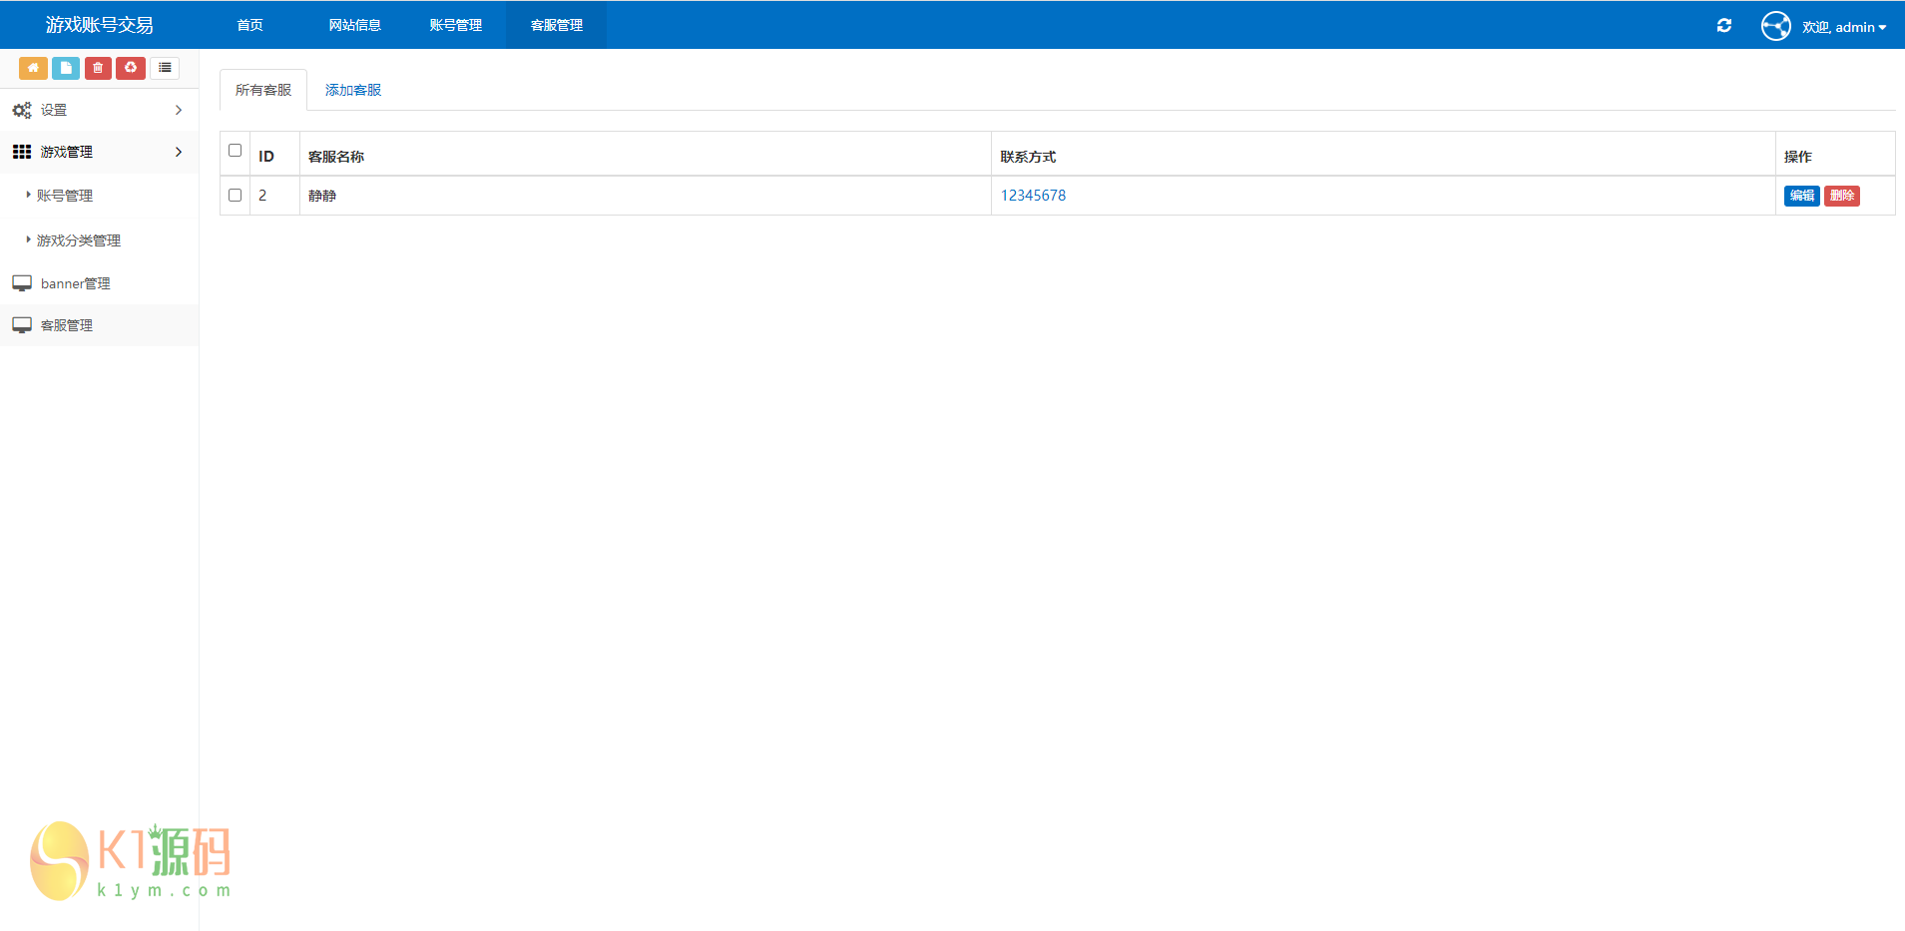Go to 首页 in the top navigation
Viewport: 1905px width, 931px height.
click(250, 25)
